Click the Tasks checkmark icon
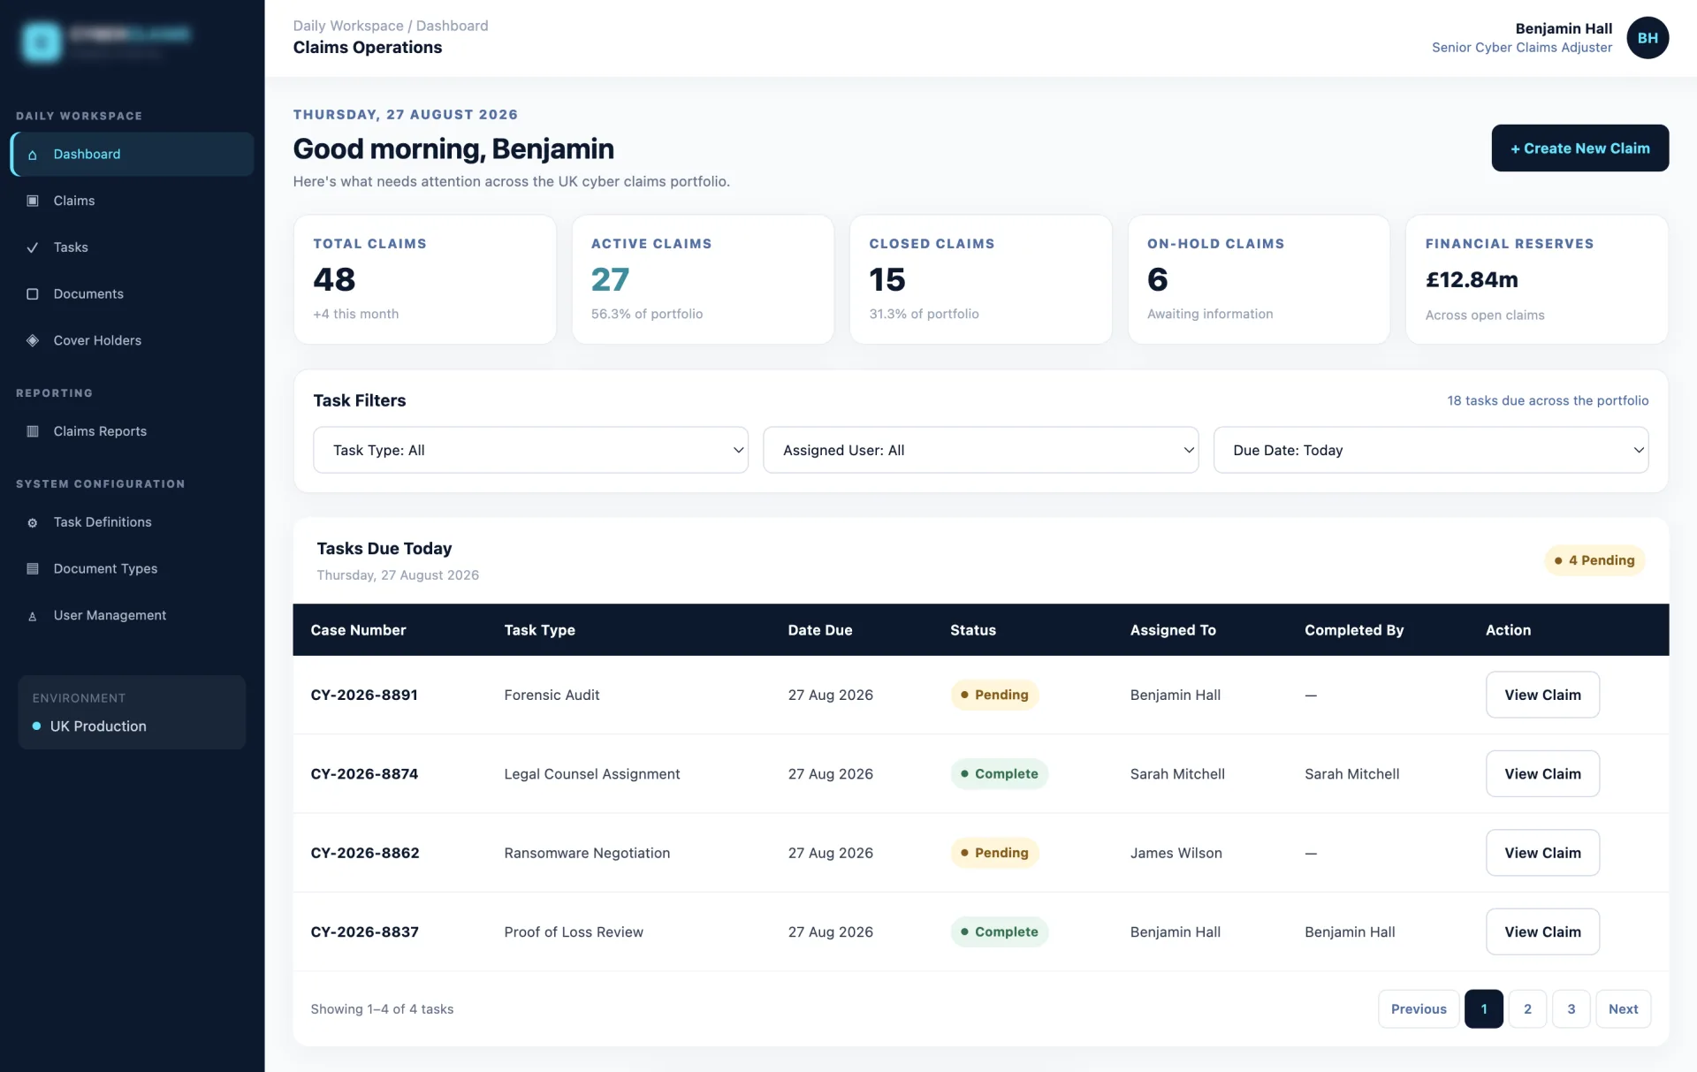This screenshot has height=1072, width=1697. click(33, 247)
